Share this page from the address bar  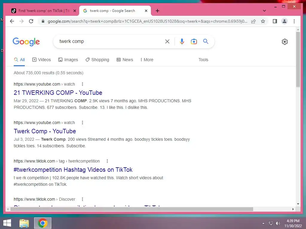253,21
